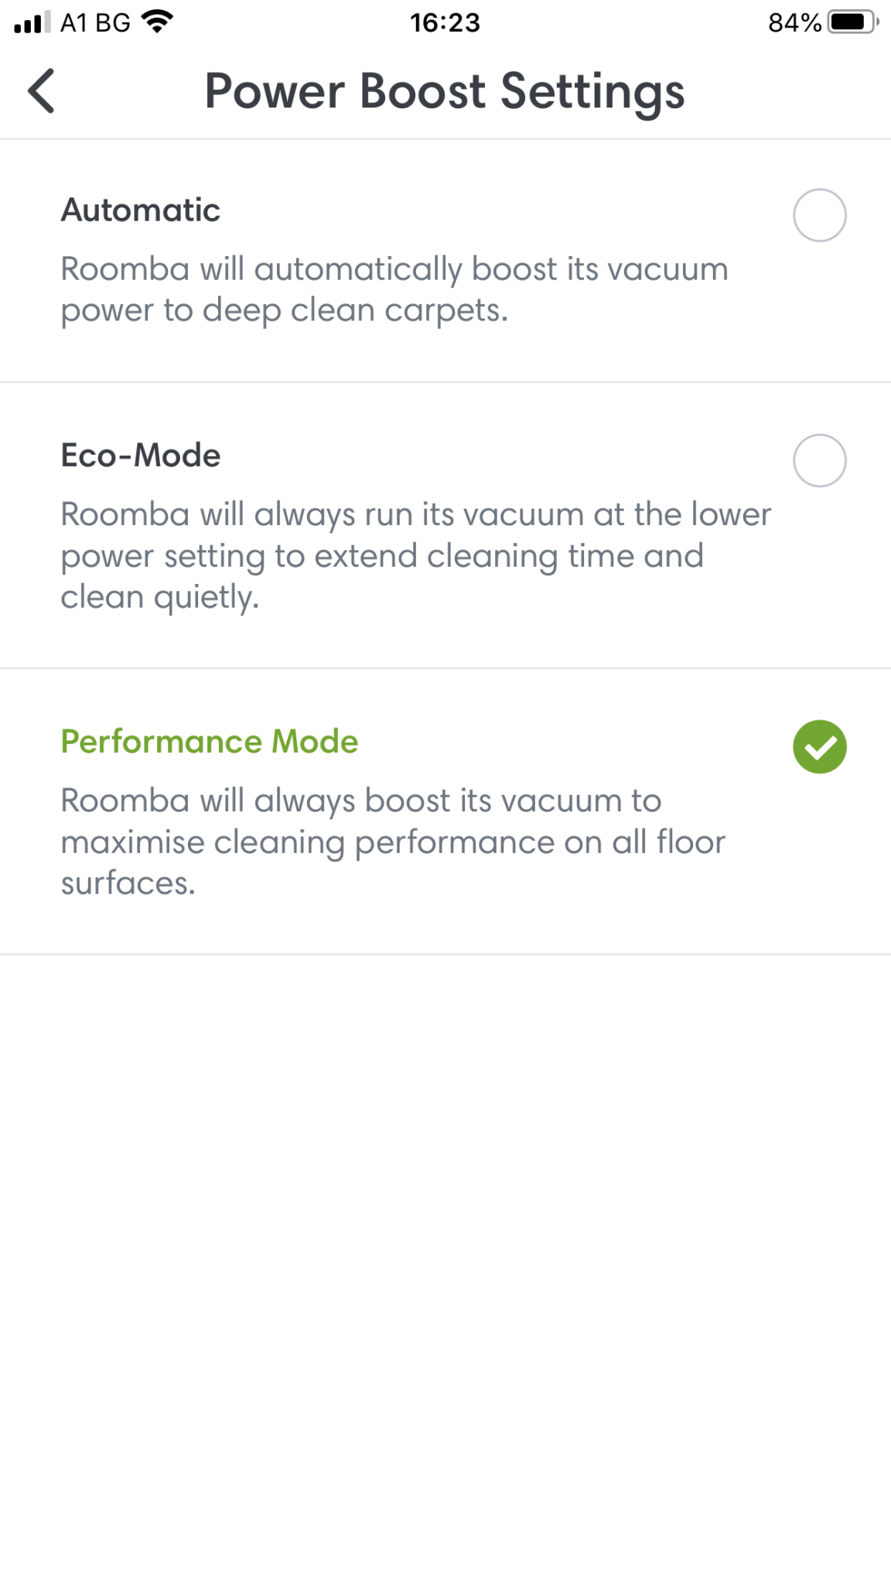Image resolution: width=891 pixels, height=1584 pixels.
Task: Select the Eco-Mode radio button
Action: coord(819,461)
